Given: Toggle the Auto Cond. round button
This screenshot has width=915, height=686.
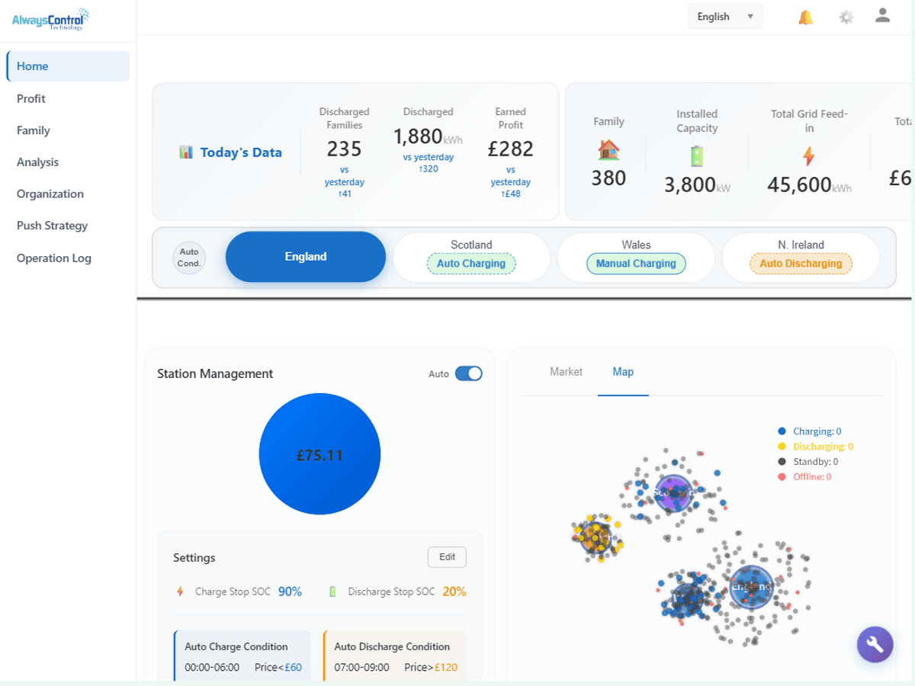Looking at the screenshot, I should 189,258.
